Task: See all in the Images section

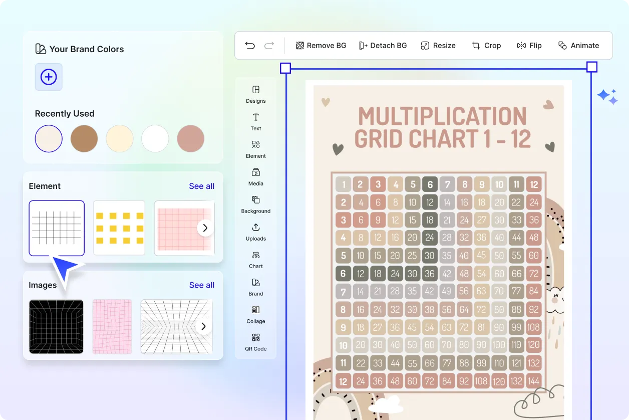Action: click(x=202, y=285)
